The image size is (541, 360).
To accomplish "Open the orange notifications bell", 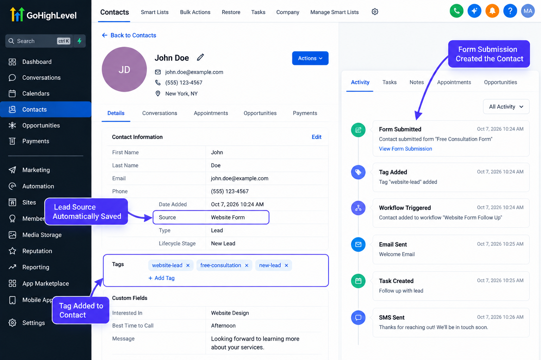I will (492, 11).
